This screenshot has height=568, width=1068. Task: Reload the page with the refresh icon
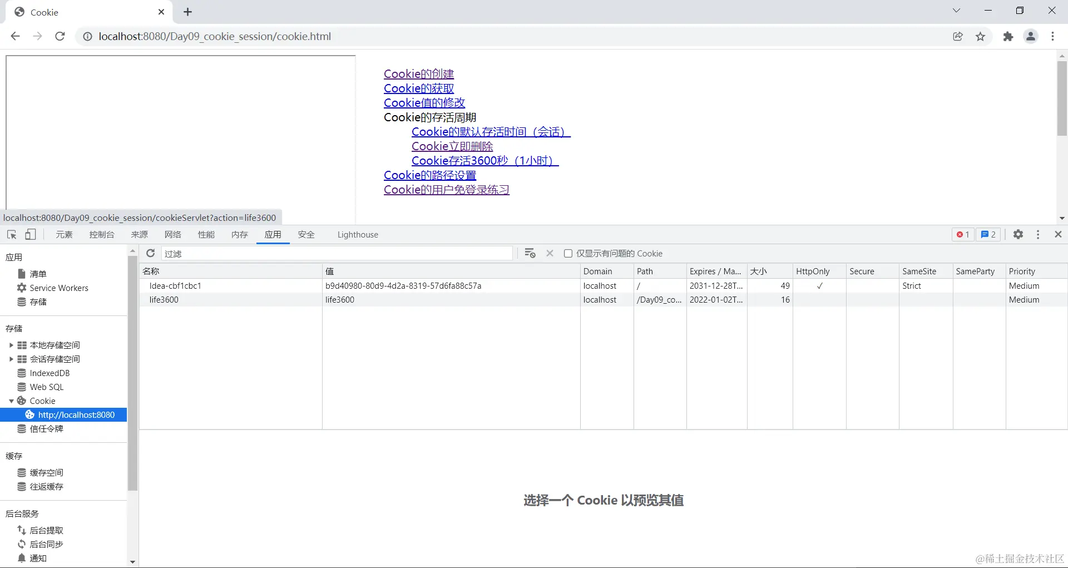point(60,36)
